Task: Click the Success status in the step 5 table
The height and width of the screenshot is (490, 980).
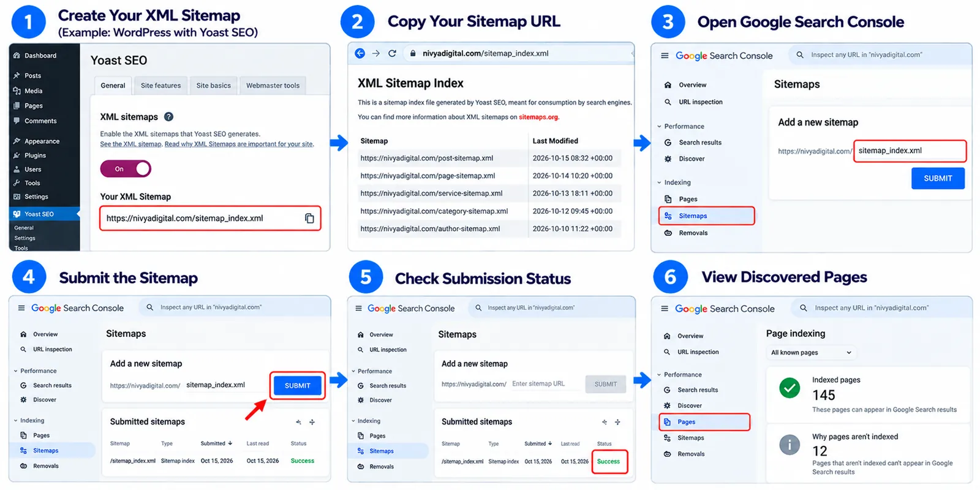Action: tap(608, 462)
